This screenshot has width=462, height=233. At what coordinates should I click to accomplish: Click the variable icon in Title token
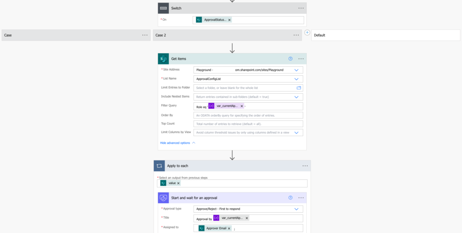pos(216,218)
